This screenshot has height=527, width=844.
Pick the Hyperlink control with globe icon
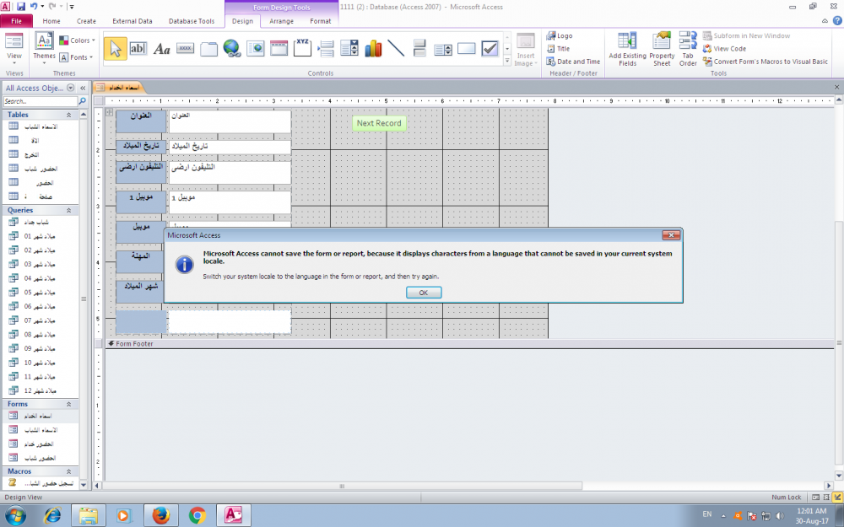(x=232, y=48)
